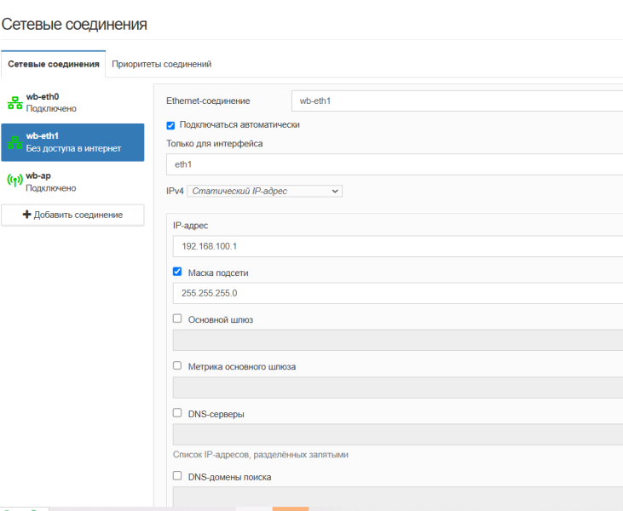The width and height of the screenshot is (623, 511).
Task: Enable the Основной шлюз checkbox
Action: (177, 319)
